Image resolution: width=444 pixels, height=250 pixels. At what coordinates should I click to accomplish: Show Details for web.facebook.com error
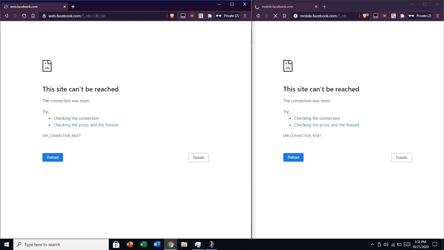pyautogui.click(x=199, y=157)
